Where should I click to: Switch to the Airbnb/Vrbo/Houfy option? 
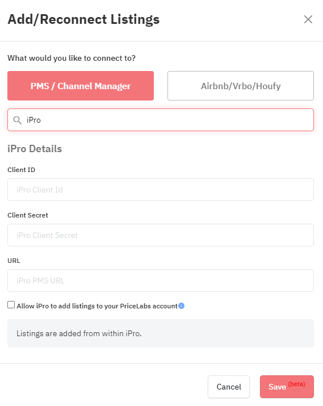[241, 86]
